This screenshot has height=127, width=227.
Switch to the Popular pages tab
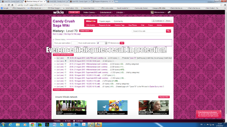(105, 21)
